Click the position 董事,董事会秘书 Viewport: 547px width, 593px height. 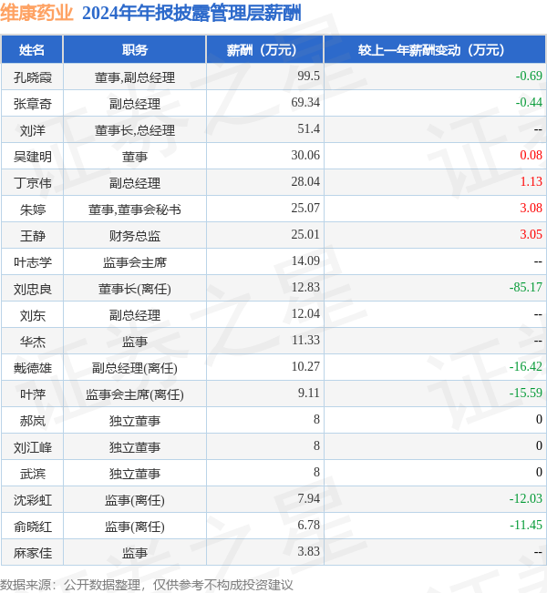coord(135,210)
